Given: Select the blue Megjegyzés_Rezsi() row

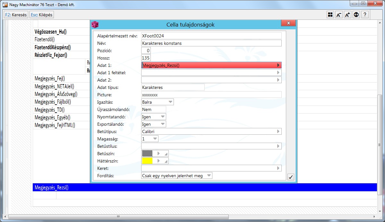Looking at the screenshot, I should (x=205, y=187).
